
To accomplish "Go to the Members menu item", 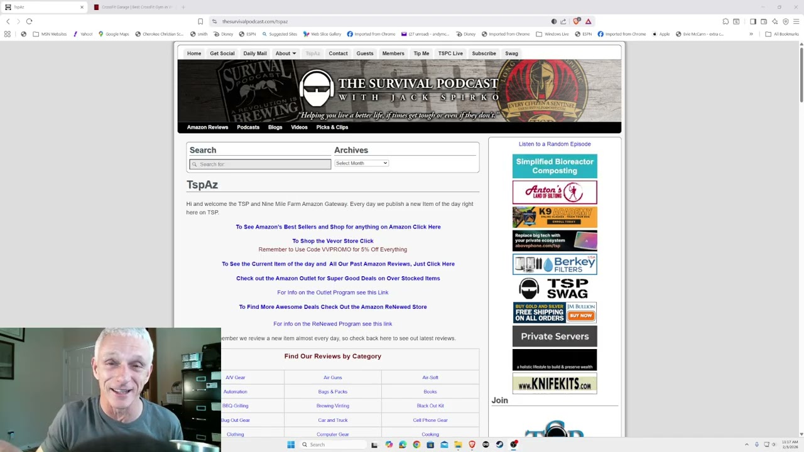I will pos(393,53).
